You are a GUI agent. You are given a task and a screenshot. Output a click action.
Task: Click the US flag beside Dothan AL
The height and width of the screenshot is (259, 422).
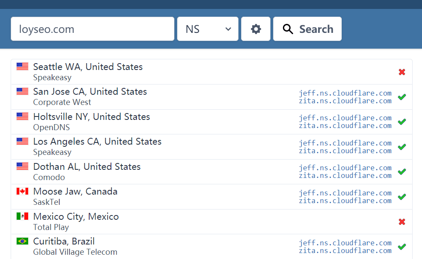point(22,166)
